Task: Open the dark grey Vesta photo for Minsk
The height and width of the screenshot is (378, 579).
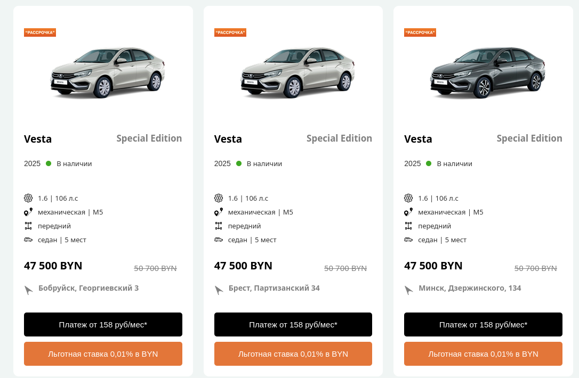Action: pyautogui.click(x=487, y=72)
